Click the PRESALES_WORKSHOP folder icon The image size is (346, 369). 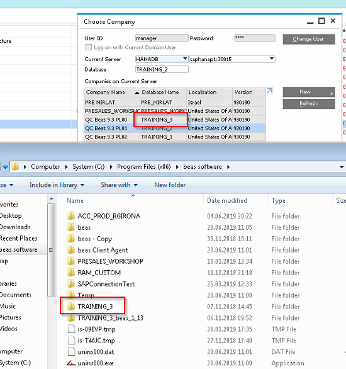(x=71, y=261)
